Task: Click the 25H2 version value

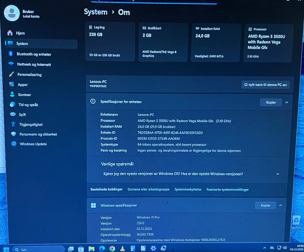Action: coord(141,223)
